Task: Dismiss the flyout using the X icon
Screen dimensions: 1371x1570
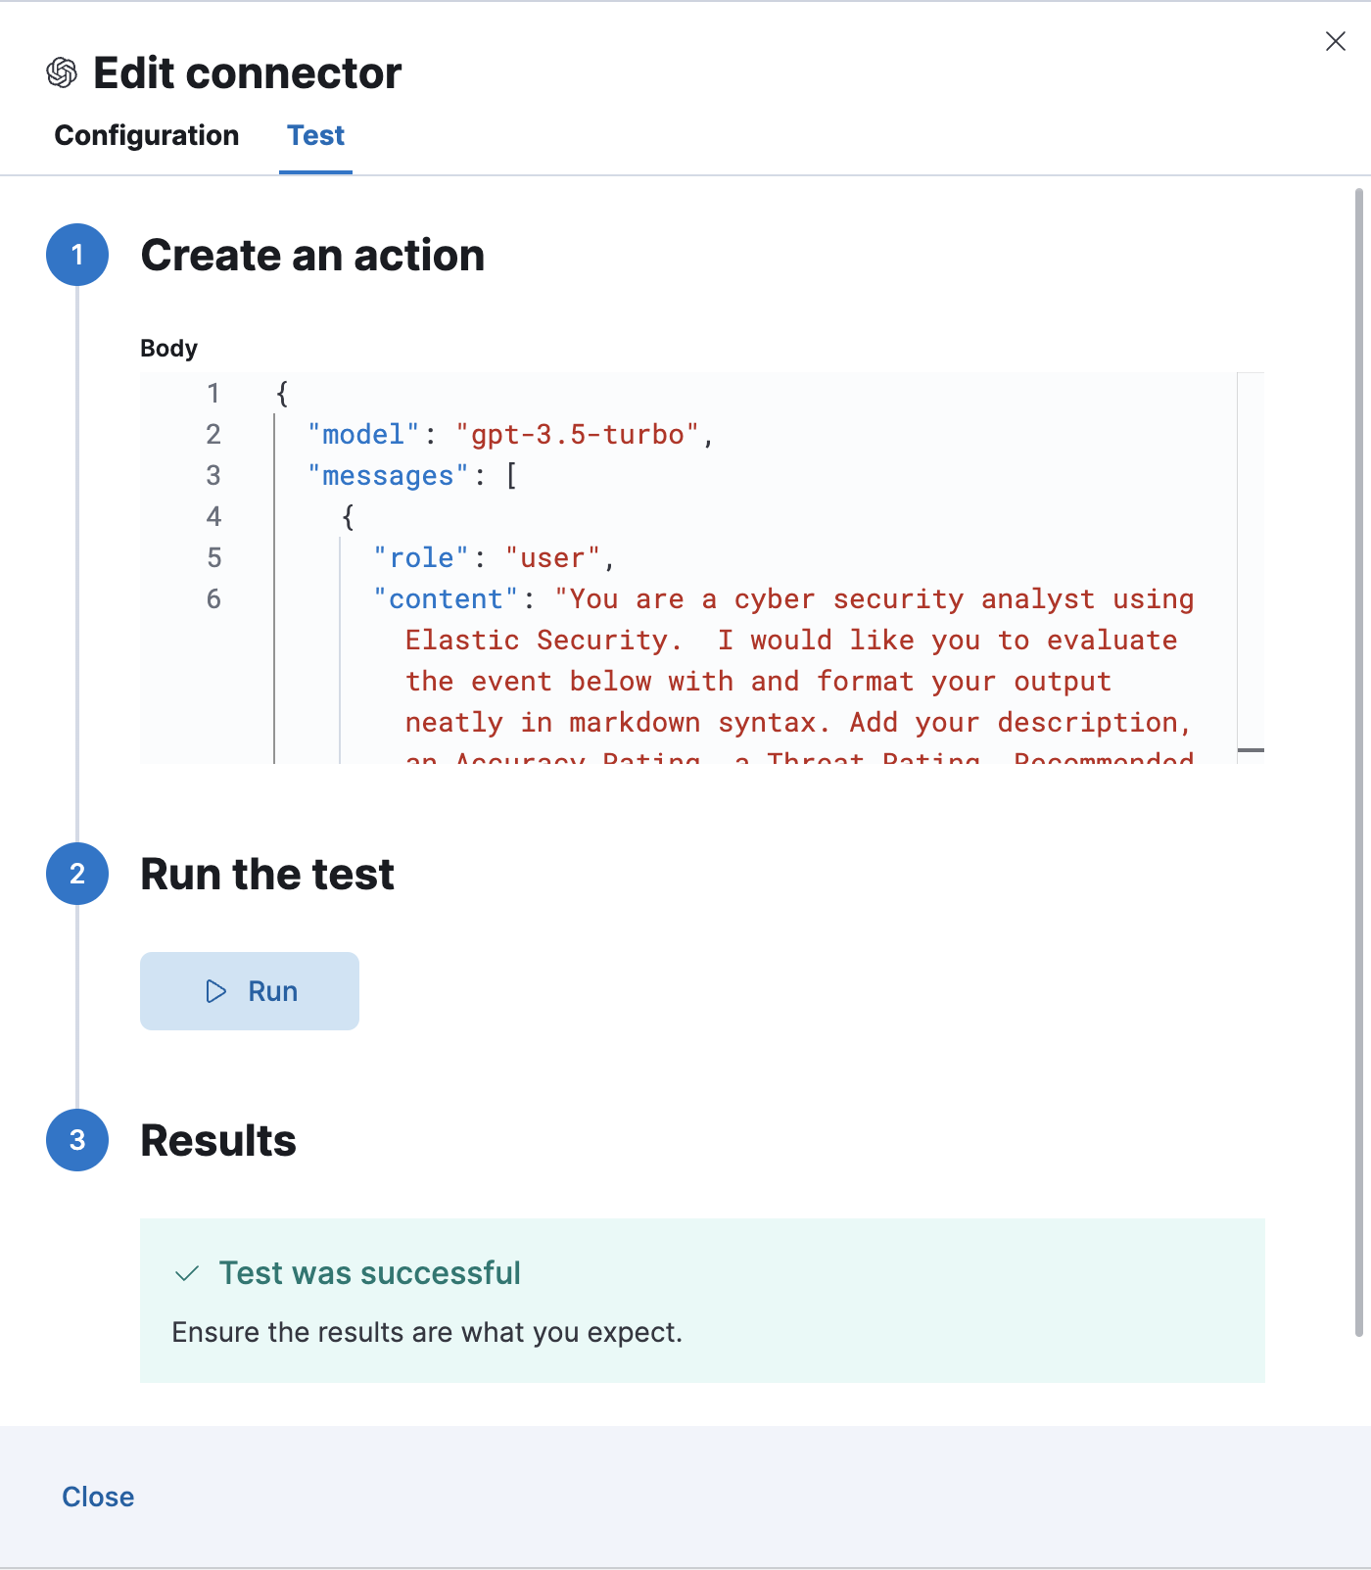Action: click(1335, 41)
